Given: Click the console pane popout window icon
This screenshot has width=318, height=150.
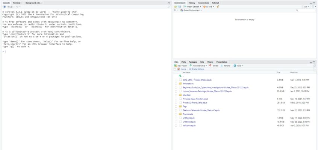Looking at the screenshot, I should coord(169,3).
